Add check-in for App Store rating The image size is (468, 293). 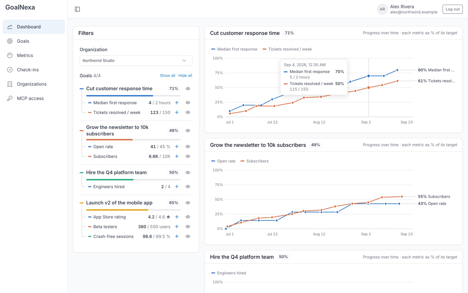(x=177, y=217)
